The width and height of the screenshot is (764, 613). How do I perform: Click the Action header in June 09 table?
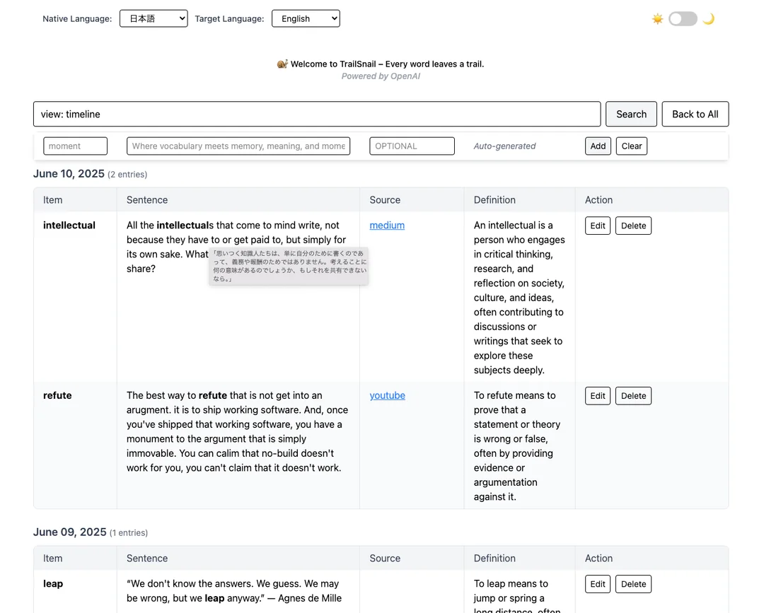pyautogui.click(x=599, y=559)
